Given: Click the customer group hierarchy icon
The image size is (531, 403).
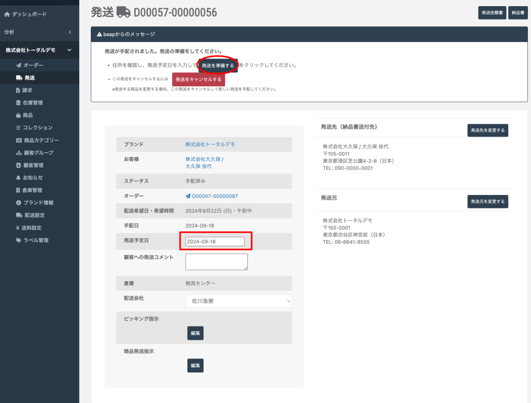Looking at the screenshot, I should (19, 153).
